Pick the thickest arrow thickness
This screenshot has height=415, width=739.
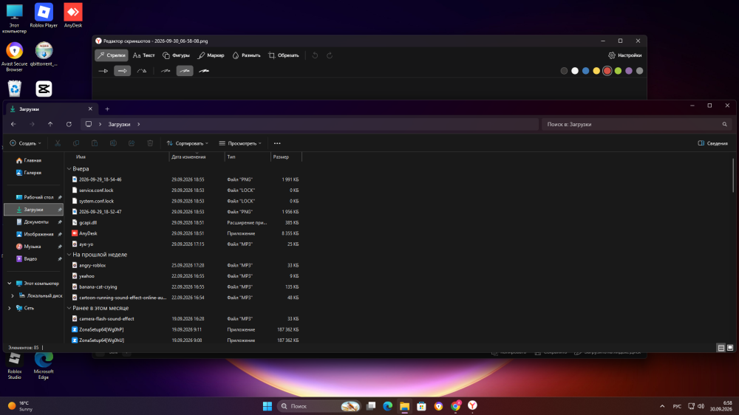click(x=204, y=71)
